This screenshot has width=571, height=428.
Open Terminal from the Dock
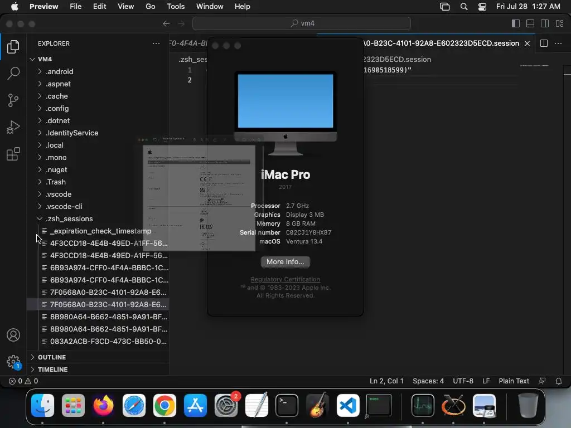[287, 405]
